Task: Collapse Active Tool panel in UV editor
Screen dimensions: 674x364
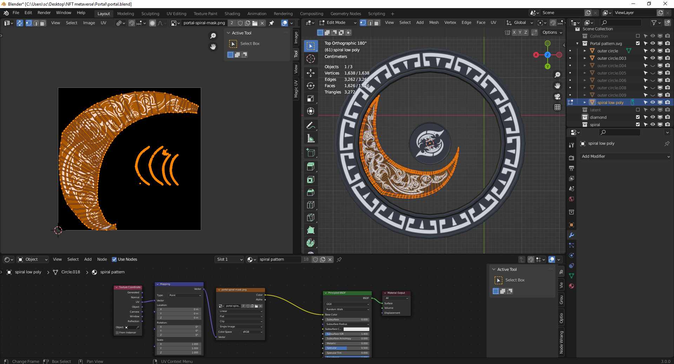Action: click(x=229, y=33)
